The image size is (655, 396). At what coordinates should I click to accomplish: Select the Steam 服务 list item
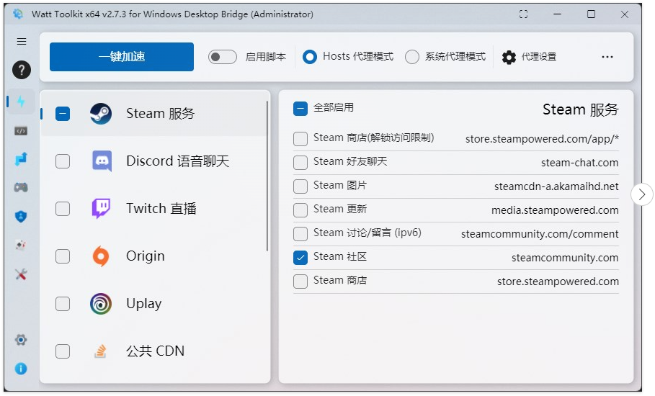[153, 114]
